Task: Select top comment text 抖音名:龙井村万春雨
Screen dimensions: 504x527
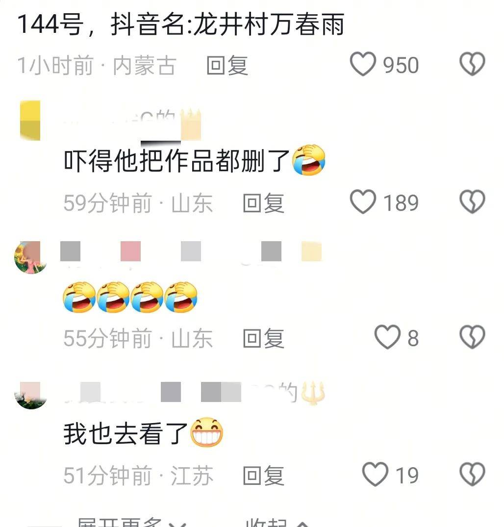Action: (227, 24)
